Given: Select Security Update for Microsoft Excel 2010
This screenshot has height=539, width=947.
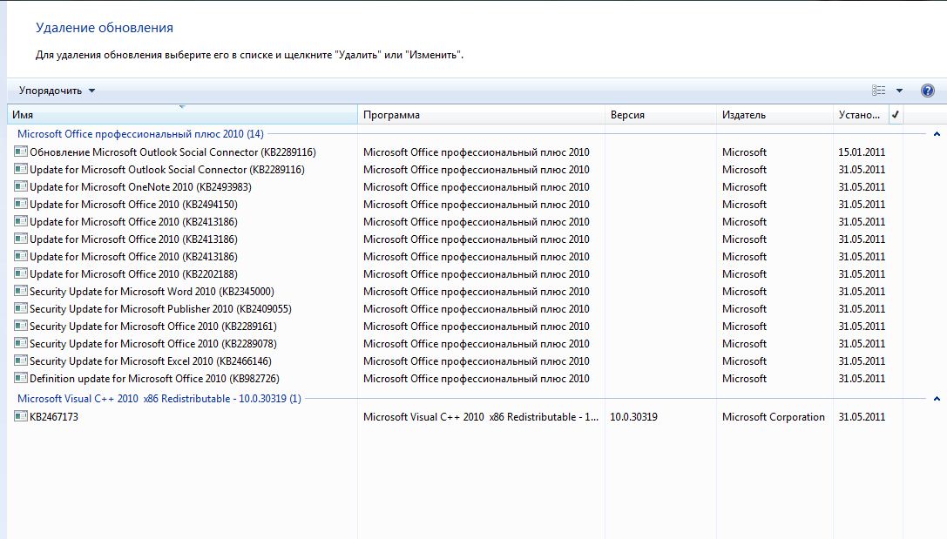Looking at the screenshot, I should coord(151,361).
